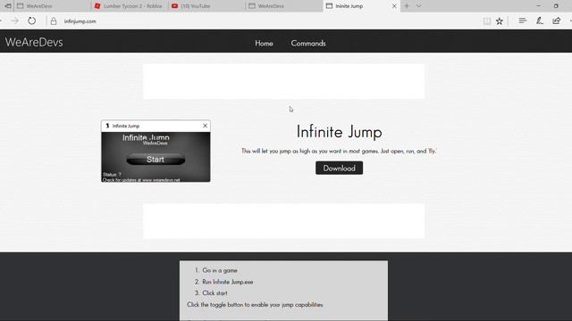Click the set-tabs-aside icon left of the tabs
The height and width of the screenshot is (321, 572).
[7, 6]
